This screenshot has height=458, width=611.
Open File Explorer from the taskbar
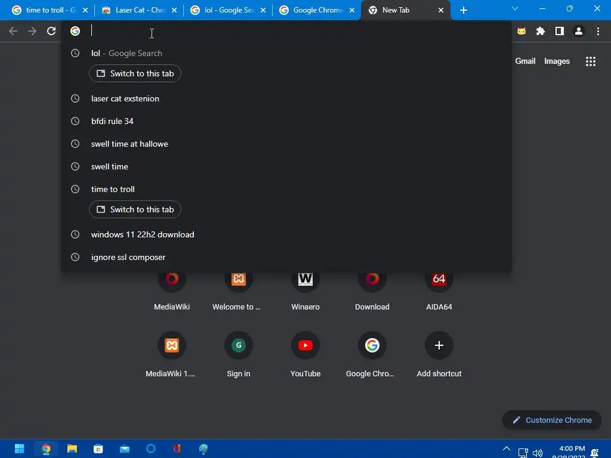(72, 449)
